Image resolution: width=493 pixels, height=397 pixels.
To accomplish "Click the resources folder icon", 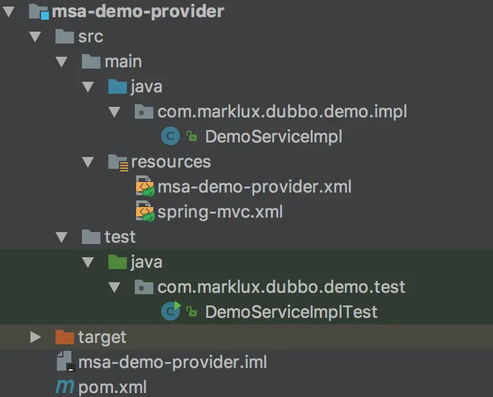I will (118, 163).
